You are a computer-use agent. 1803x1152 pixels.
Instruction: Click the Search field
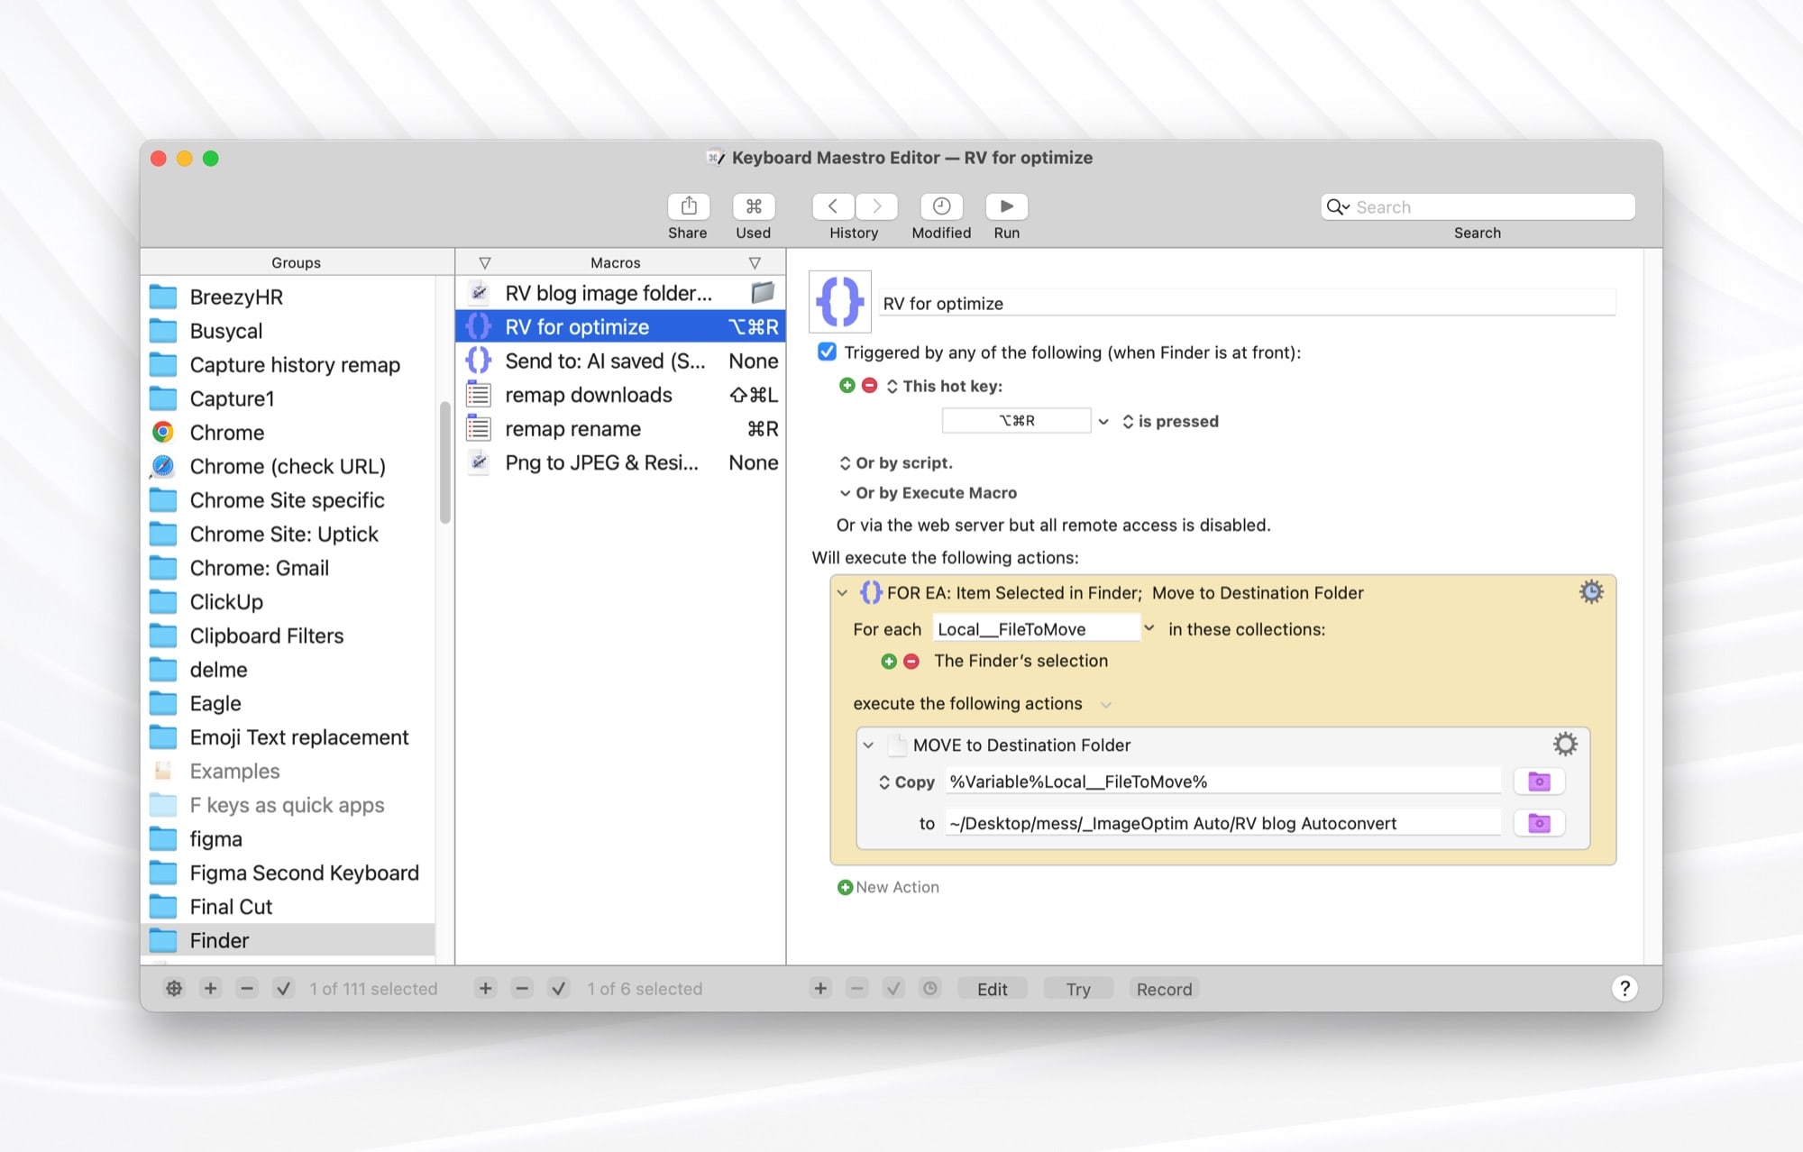1478,206
